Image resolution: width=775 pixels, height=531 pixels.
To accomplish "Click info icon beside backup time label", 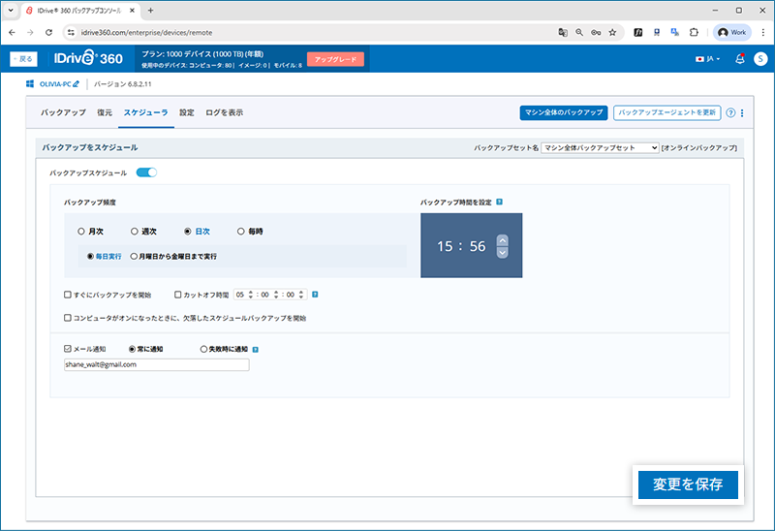I will pyautogui.click(x=500, y=203).
